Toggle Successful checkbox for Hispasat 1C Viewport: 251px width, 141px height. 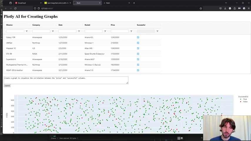click(138, 48)
